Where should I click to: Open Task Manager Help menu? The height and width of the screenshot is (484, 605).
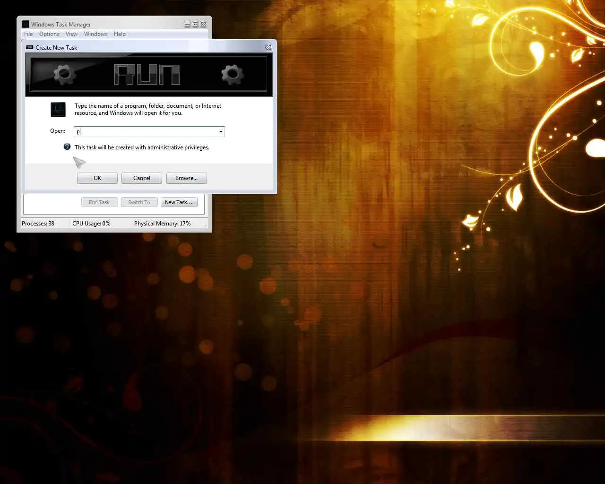click(x=120, y=34)
